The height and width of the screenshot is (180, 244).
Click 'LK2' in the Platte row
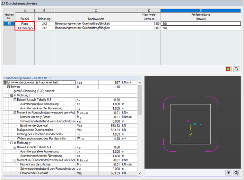pyautogui.click(x=44, y=24)
